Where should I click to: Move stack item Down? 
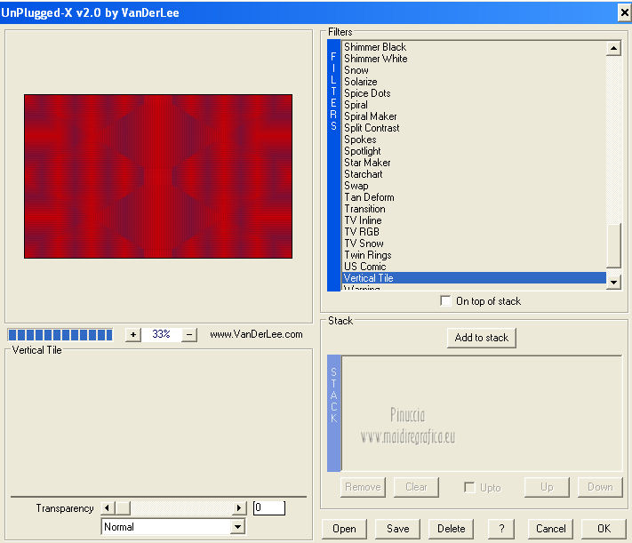click(600, 487)
